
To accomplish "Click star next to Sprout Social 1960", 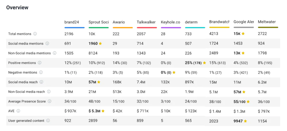I will [100, 44].
